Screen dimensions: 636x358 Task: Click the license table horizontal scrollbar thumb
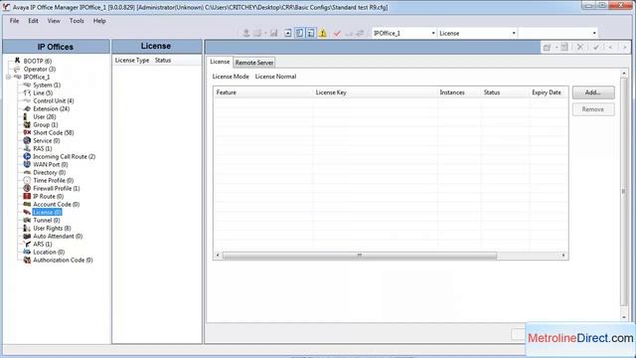(x=360, y=256)
